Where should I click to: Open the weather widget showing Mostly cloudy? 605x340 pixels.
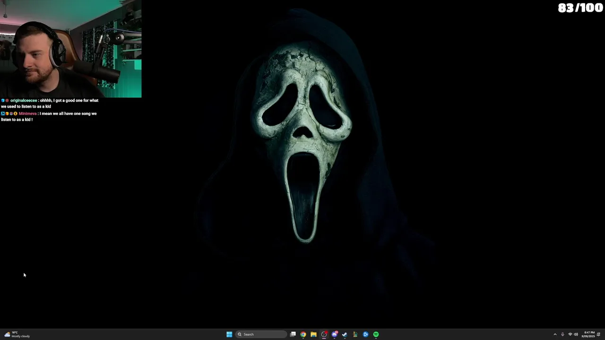click(x=17, y=334)
